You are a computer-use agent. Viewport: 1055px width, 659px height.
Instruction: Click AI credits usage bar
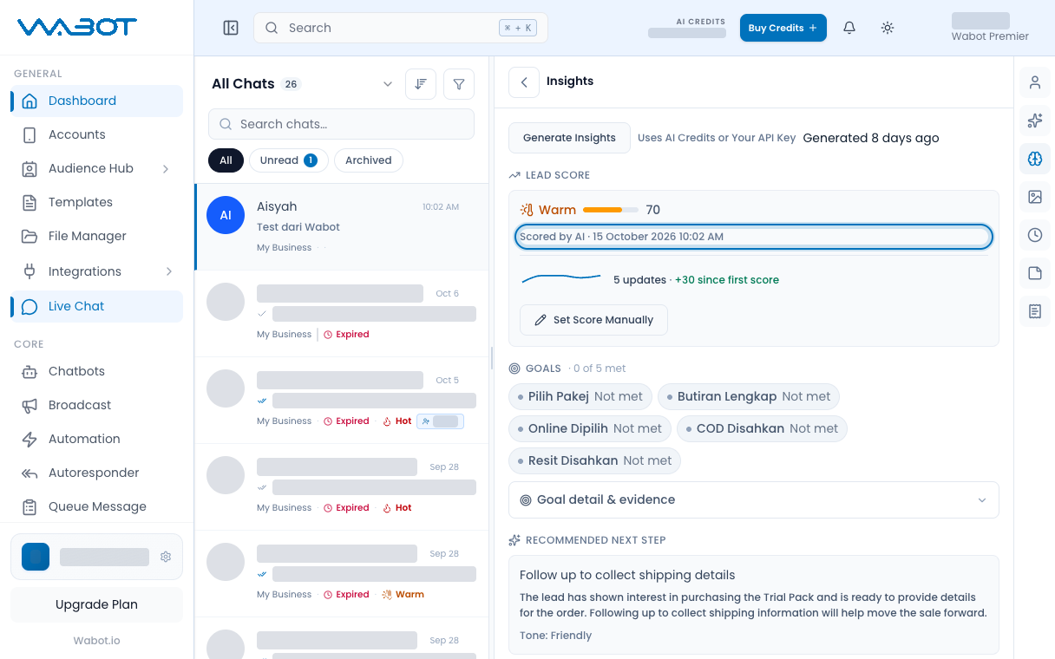point(687,33)
